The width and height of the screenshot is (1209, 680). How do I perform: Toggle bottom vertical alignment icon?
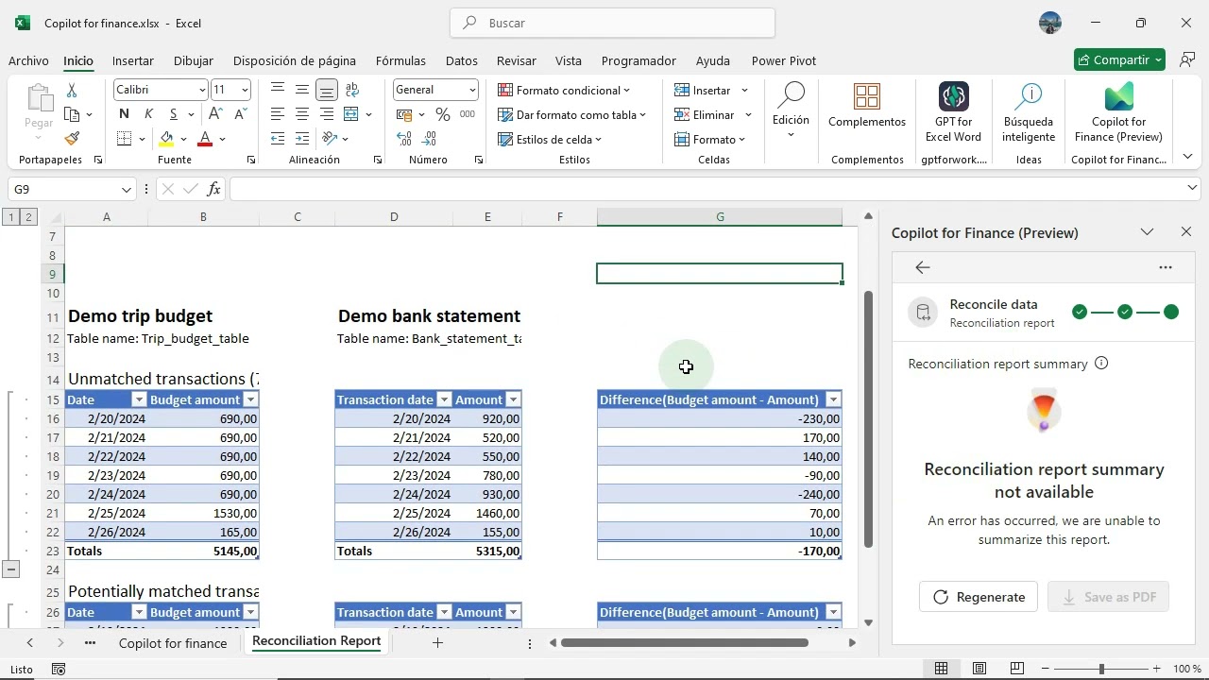(327, 91)
